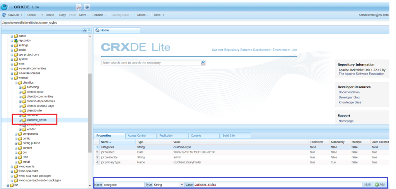The width and height of the screenshot is (396, 189).
Task: Click the Save All refresh icon
Action: click(x=4, y=15)
